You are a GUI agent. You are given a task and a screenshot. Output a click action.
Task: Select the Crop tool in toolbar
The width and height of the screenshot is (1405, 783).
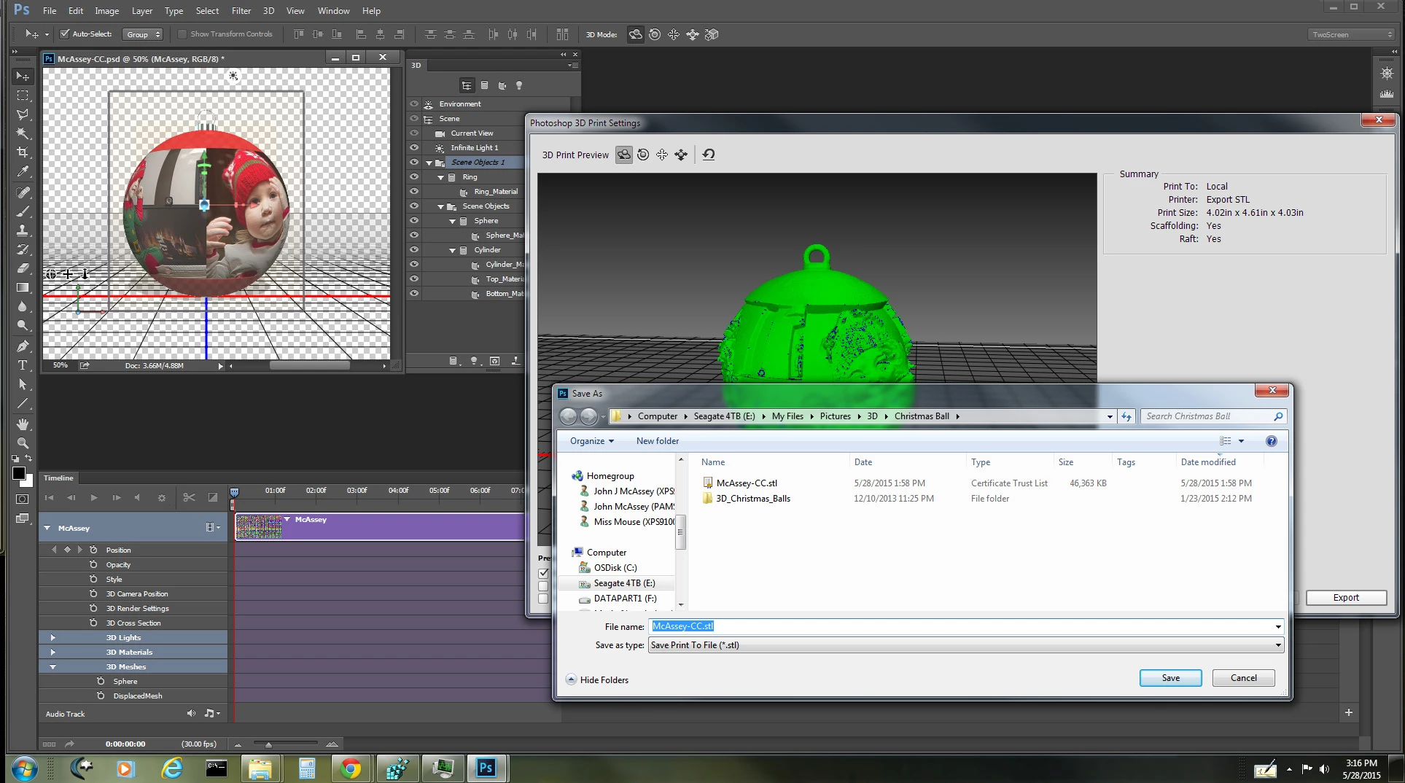[x=23, y=152]
